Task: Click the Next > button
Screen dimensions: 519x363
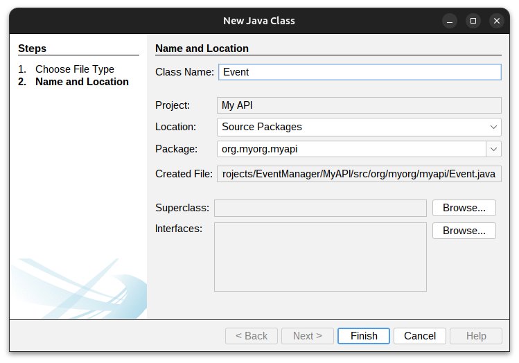Action: click(x=307, y=336)
